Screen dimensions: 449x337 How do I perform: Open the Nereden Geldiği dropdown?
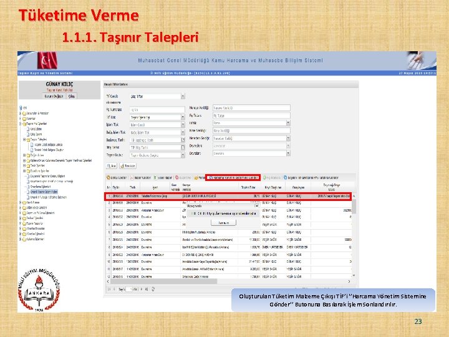(288, 138)
